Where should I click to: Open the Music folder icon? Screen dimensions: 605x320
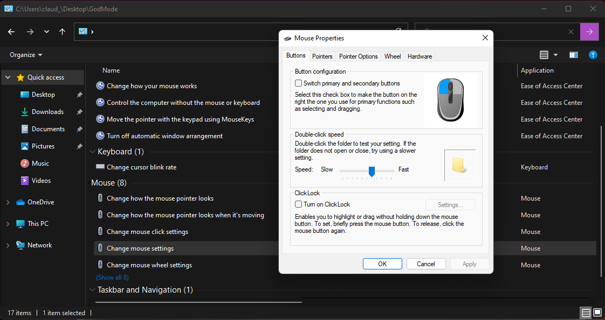coord(25,163)
